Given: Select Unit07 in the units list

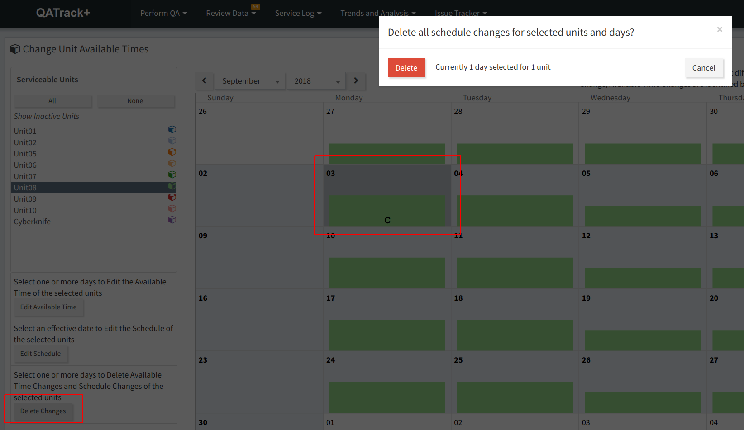Looking at the screenshot, I should click(x=94, y=176).
